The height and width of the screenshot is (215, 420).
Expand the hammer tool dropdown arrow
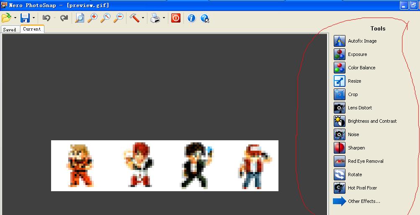click(x=143, y=18)
